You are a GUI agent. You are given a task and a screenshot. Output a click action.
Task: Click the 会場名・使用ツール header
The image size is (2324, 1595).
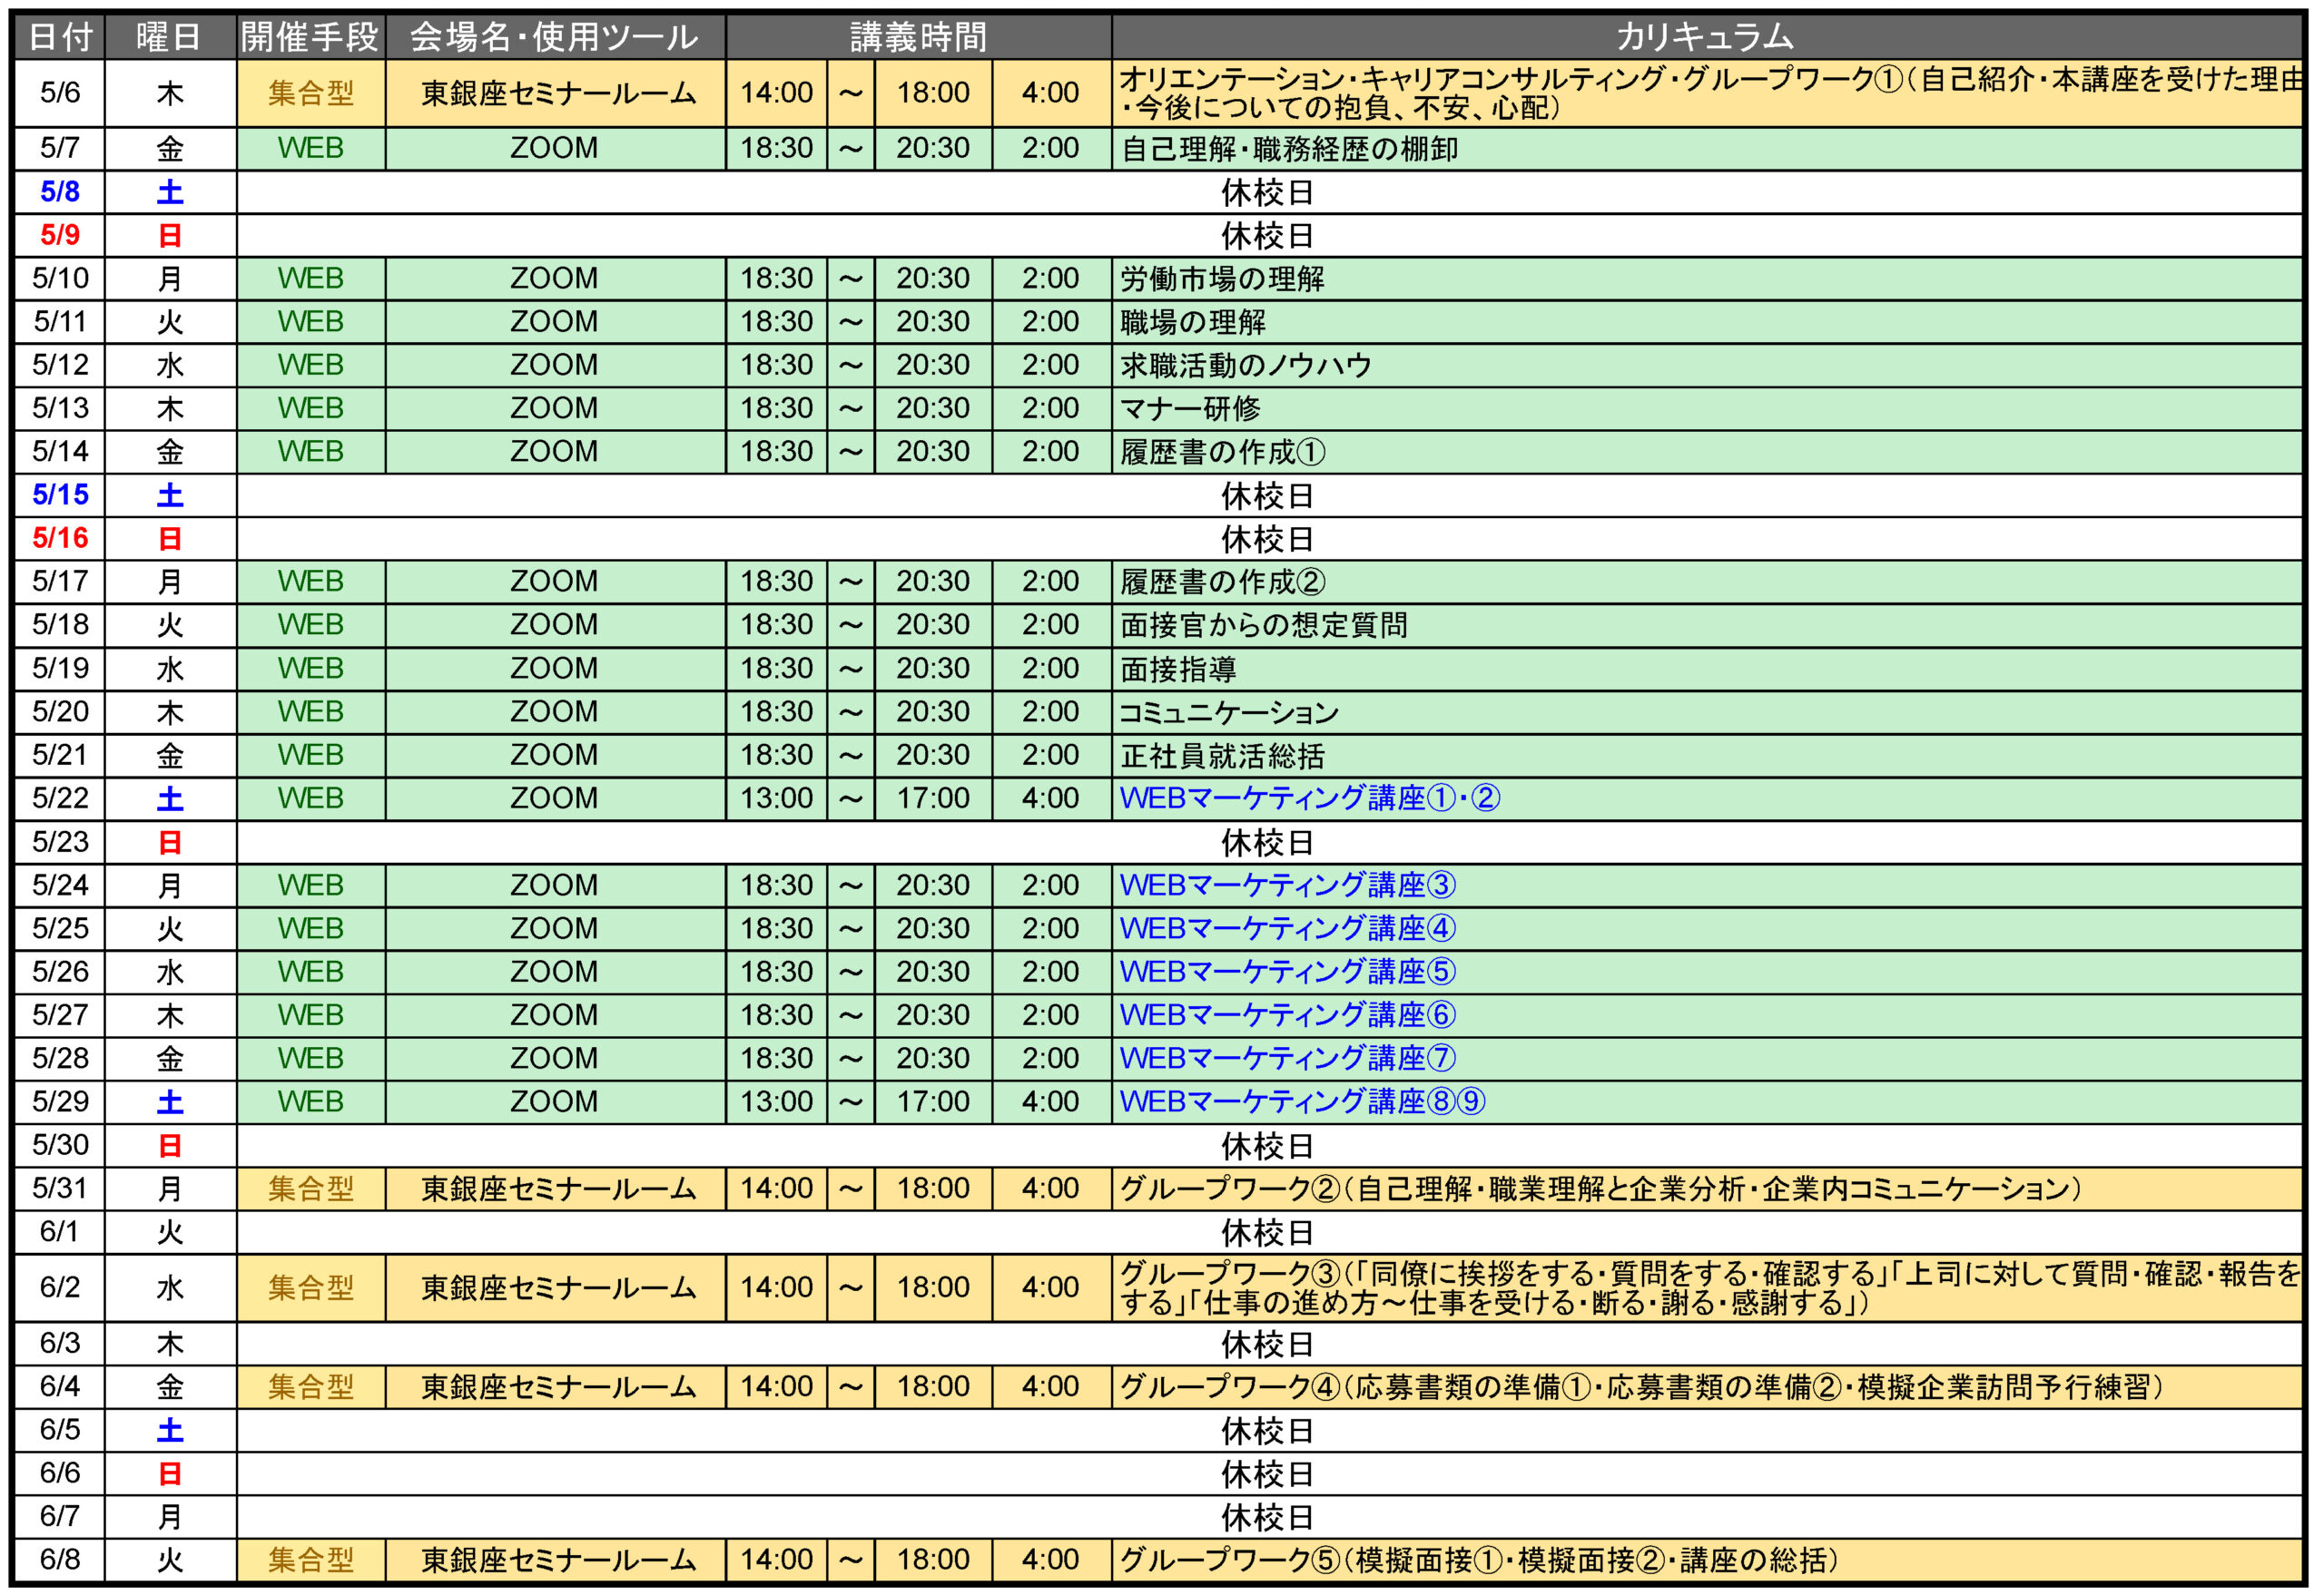pos(555,37)
